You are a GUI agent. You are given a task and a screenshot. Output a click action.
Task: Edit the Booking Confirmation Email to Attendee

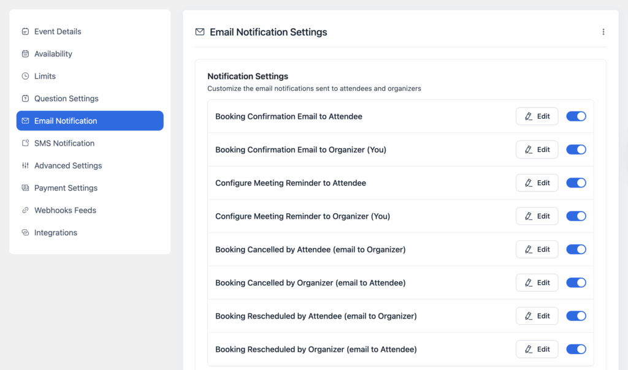point(537,116)
